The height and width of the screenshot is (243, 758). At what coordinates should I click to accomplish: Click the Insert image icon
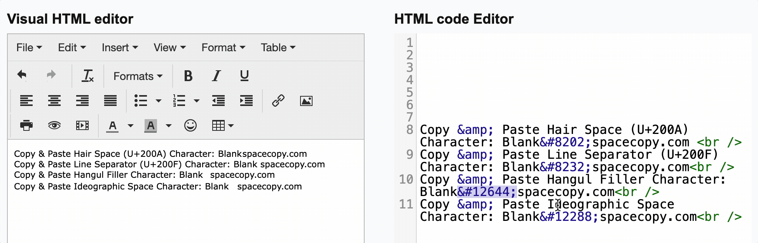[x=306, y=101]
